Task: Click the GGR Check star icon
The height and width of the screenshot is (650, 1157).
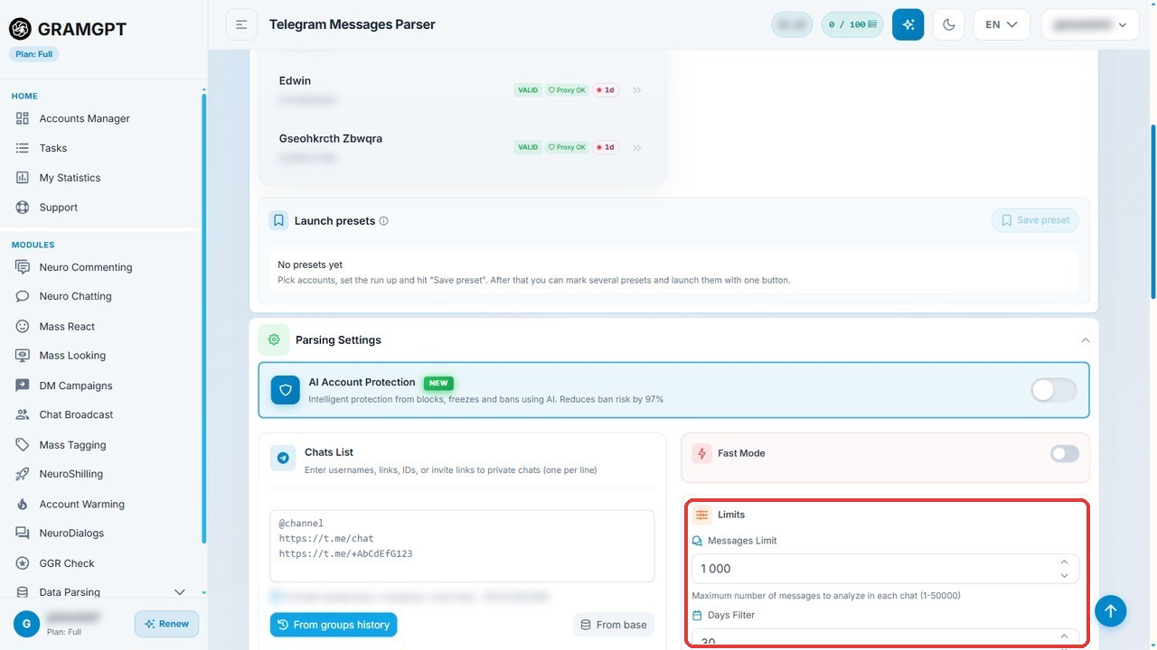Action: 23,563
